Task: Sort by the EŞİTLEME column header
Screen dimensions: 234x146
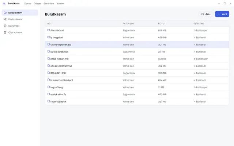Action: (x=199, y=23)
